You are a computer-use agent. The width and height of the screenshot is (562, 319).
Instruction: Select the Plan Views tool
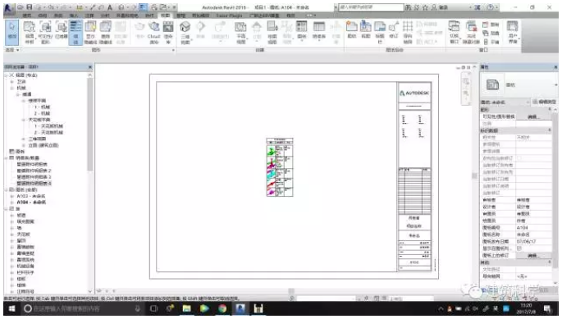240,32
